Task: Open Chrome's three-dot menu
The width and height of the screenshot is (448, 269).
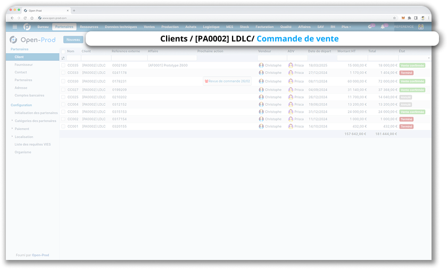Action: pos(428,18)
